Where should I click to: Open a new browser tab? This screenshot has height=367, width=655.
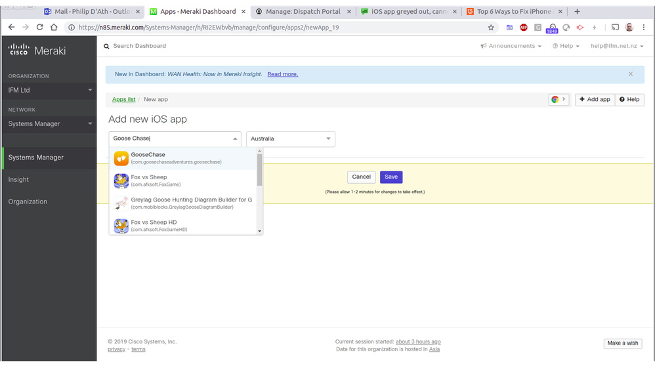577,12
